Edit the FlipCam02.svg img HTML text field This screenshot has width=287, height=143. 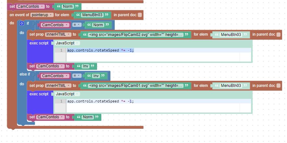click(136, 35)
